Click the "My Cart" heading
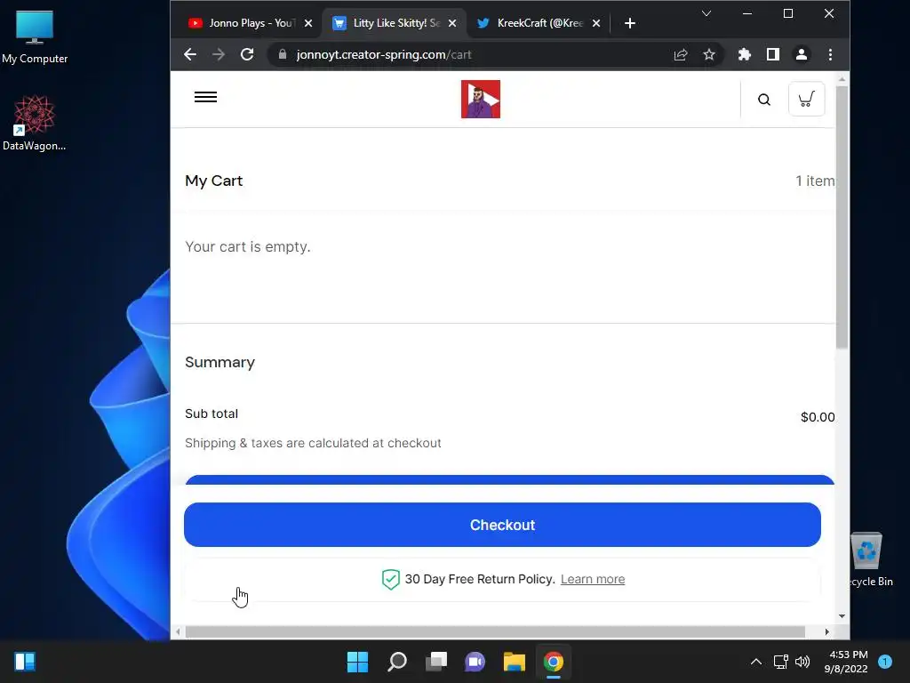 click(x=213, y=181)
